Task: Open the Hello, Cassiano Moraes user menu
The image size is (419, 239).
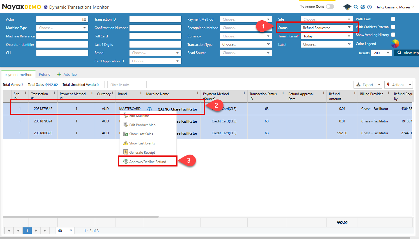Action: click(395, 7)
